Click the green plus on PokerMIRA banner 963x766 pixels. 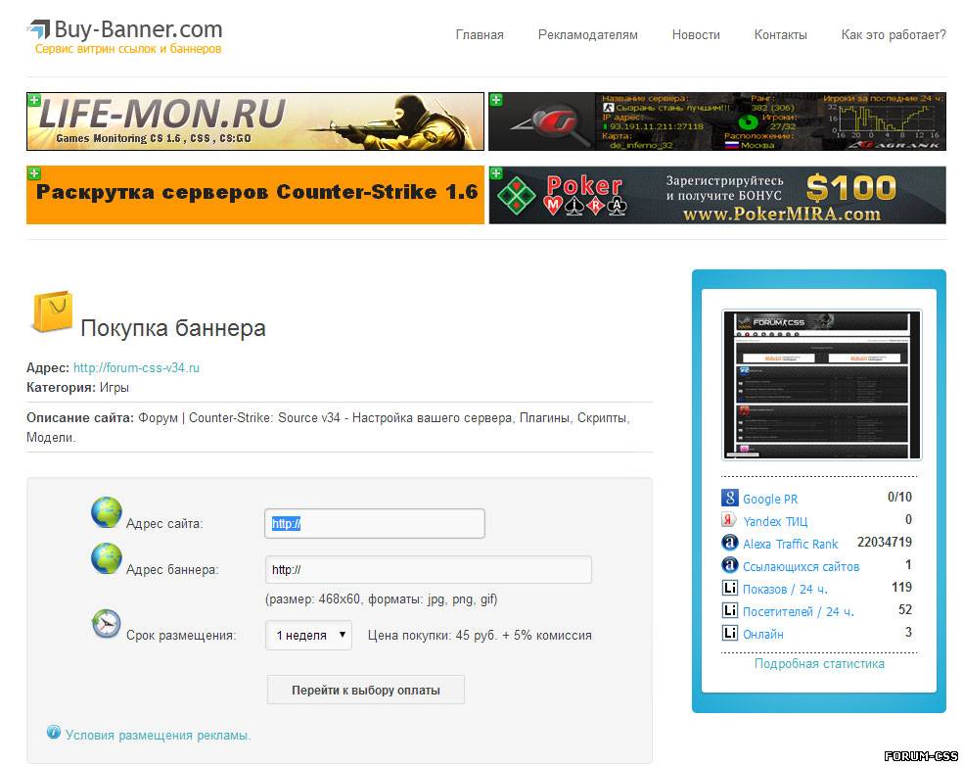point(496,173)
